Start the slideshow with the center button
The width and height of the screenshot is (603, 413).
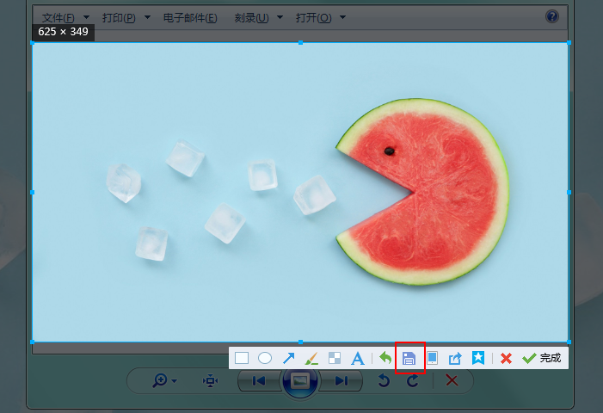click(x=300, y=381)
